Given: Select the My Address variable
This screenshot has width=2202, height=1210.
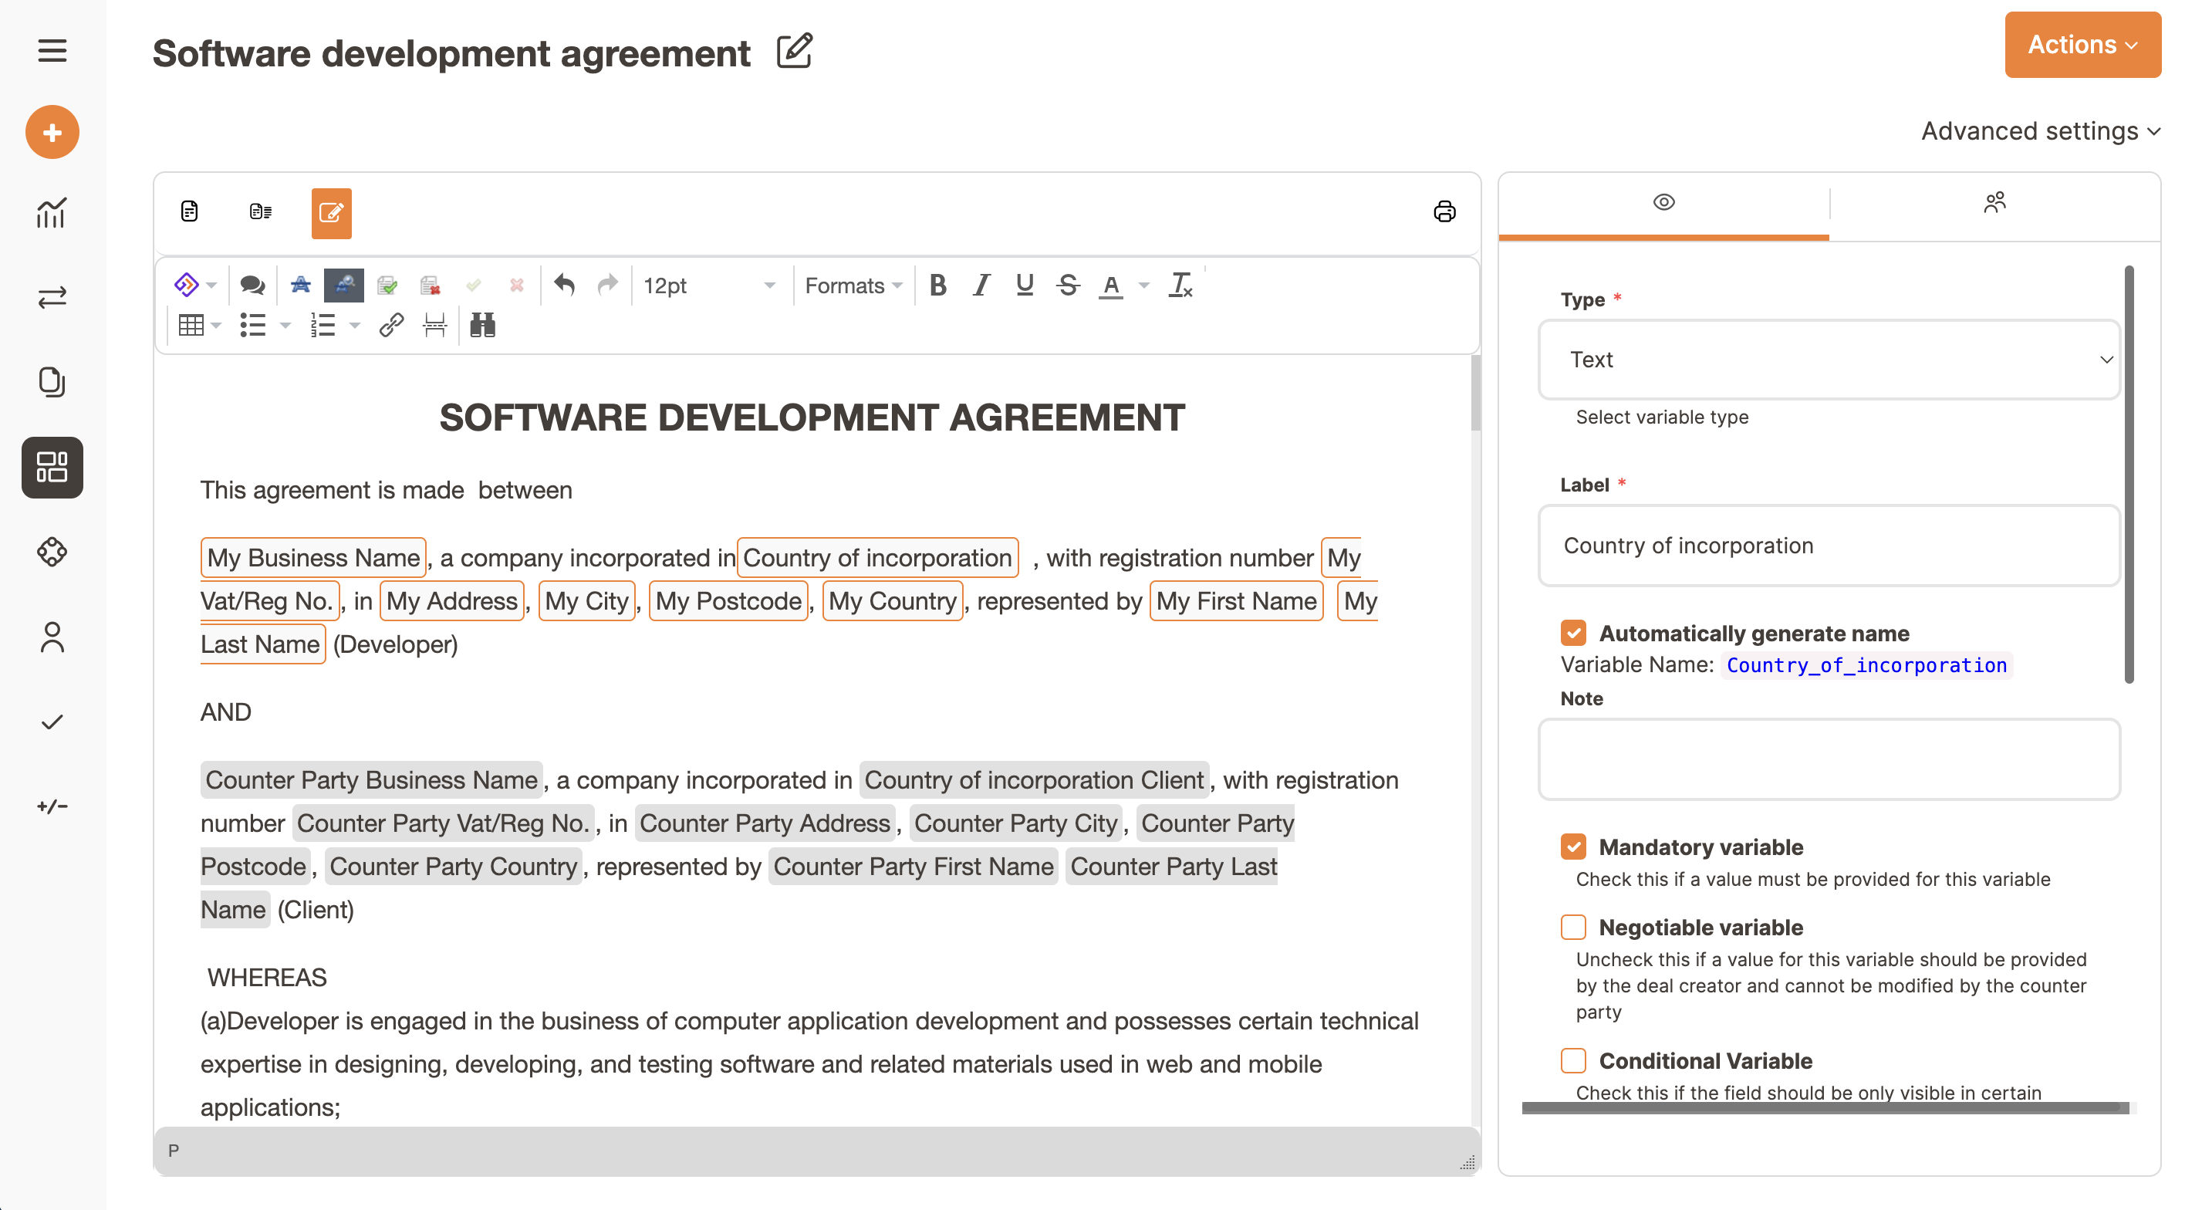Looking at the screenshot, I should tap(451, 600).
